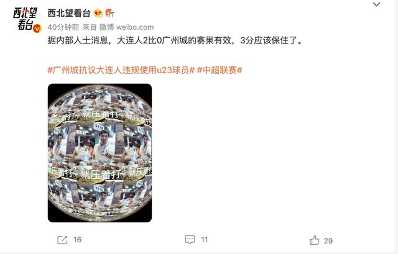Open the 西北望看台 username link
Image resolution: width=398 pixels, height=254 pixels.
[x=69, y=13]
